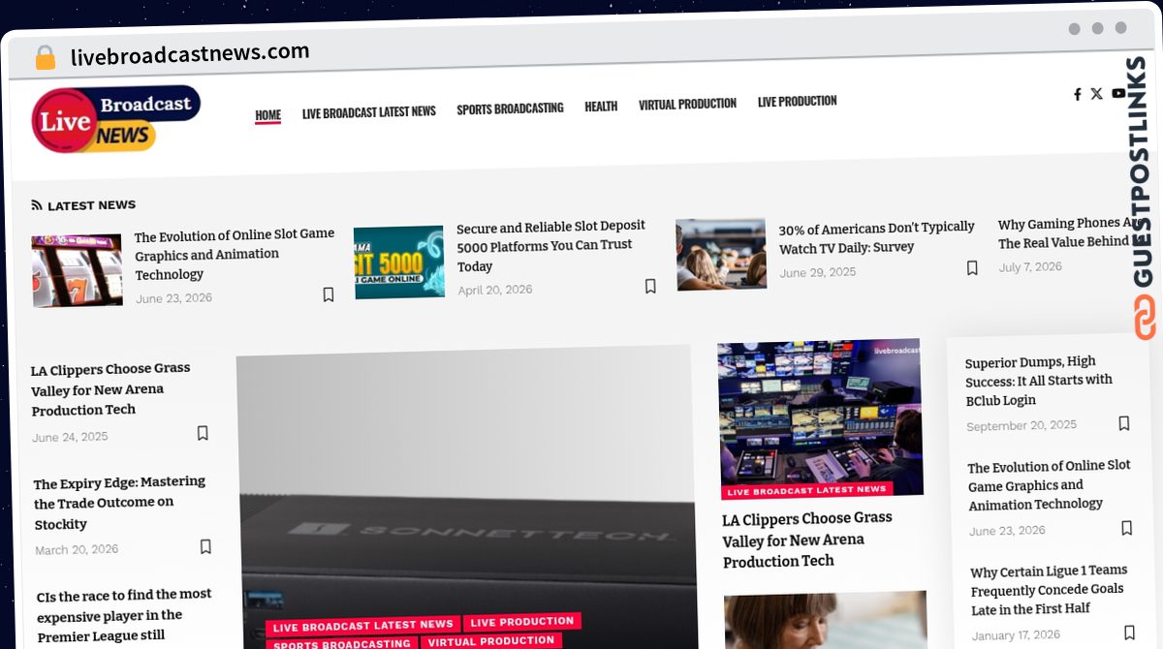Bookmark the 30% of Americans survey article
This screenshot has height=649, width=1163.
coord(972,268)
